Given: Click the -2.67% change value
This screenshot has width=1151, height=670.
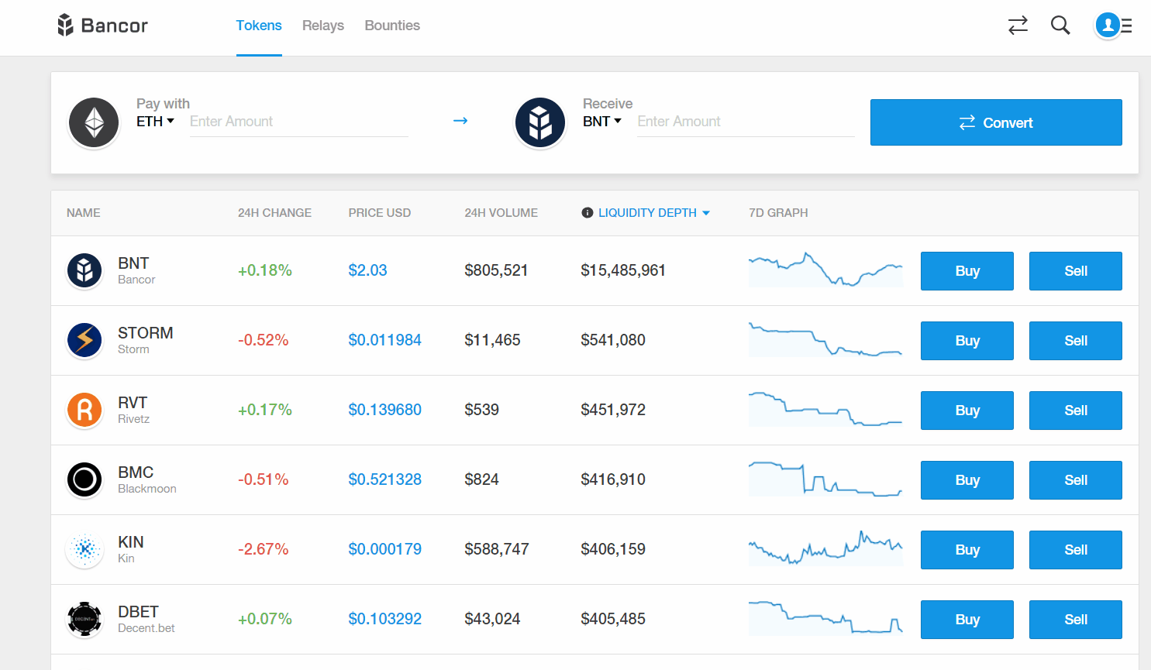Looking at the screenshot, I should (264, 549).
